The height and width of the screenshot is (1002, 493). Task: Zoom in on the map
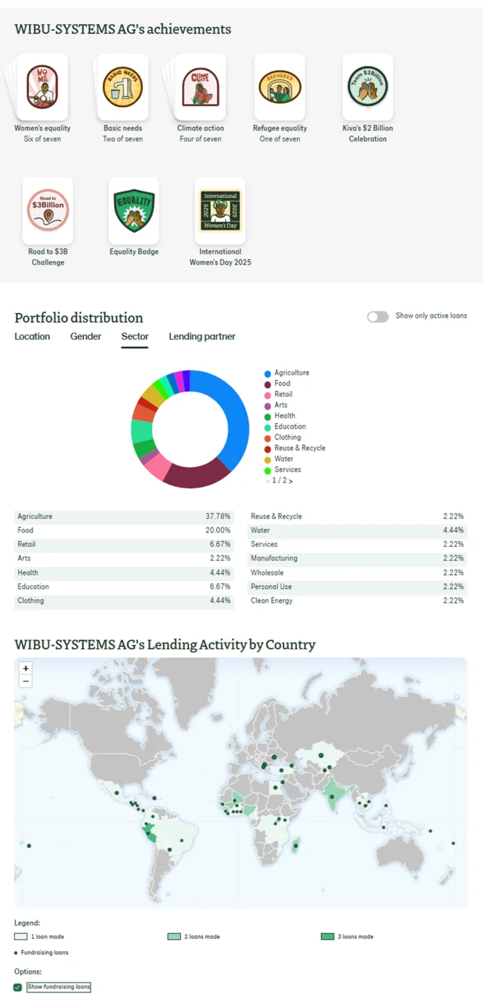coord(26,668)
